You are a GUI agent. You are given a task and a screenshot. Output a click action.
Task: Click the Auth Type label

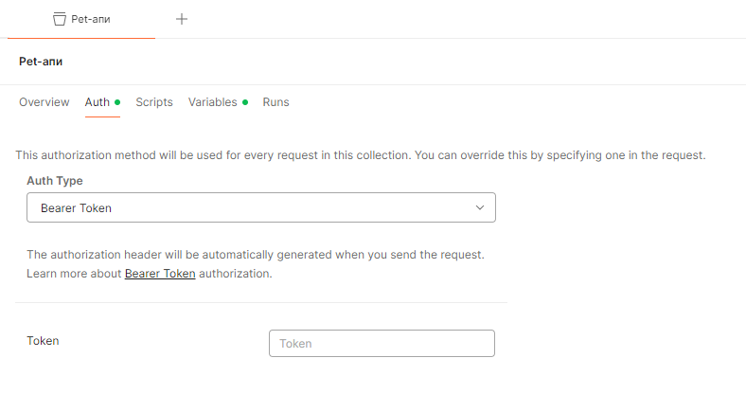[x=55, y=180]
